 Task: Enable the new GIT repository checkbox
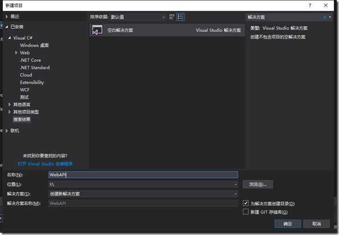pos(246,212)
